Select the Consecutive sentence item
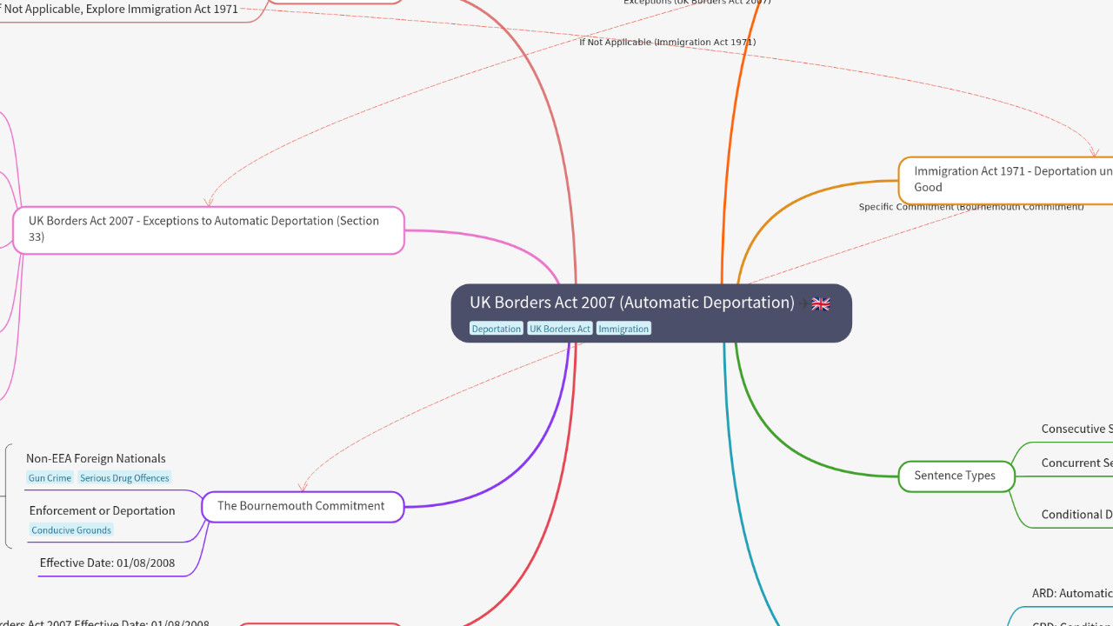Image resolution: width=1113 pixels, height=626 pixels. [1077, 429]
